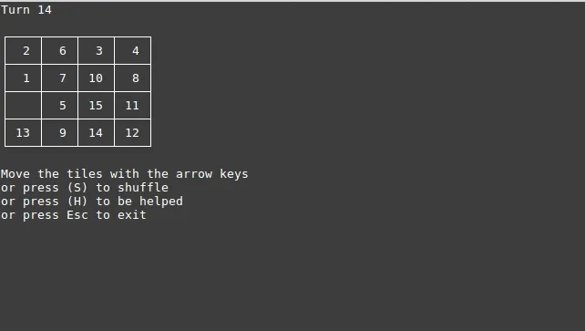Click the tile numbered 13
The height and width of the screenshot is (331, 585).
pos(23,133)
